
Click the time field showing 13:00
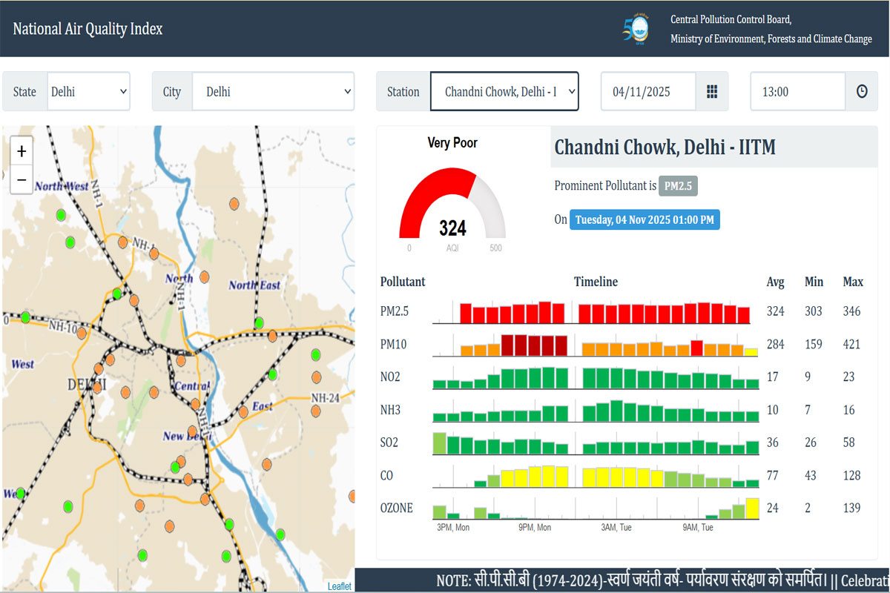798,91
